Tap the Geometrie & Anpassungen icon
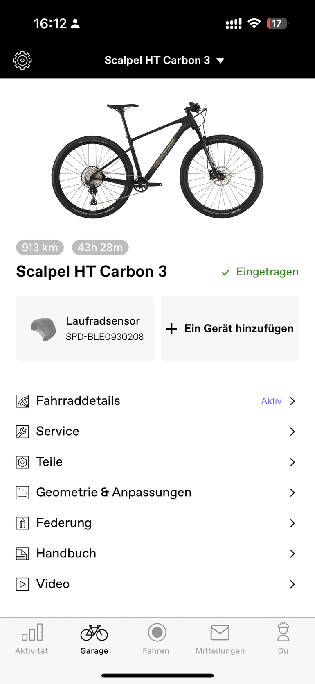This screenshot has width=315, height=684. tap(22, 493)
